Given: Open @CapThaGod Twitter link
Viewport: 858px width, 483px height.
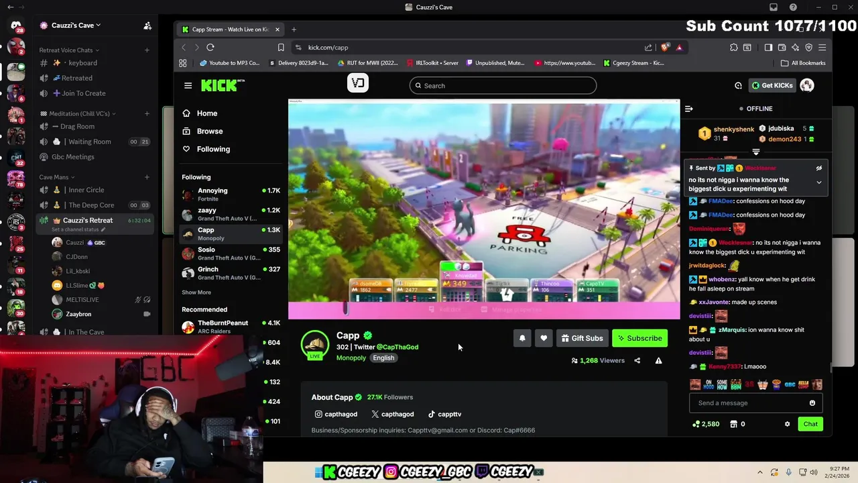Looking at the screenshot, I should pyautogui.click(x=397, y=347).
